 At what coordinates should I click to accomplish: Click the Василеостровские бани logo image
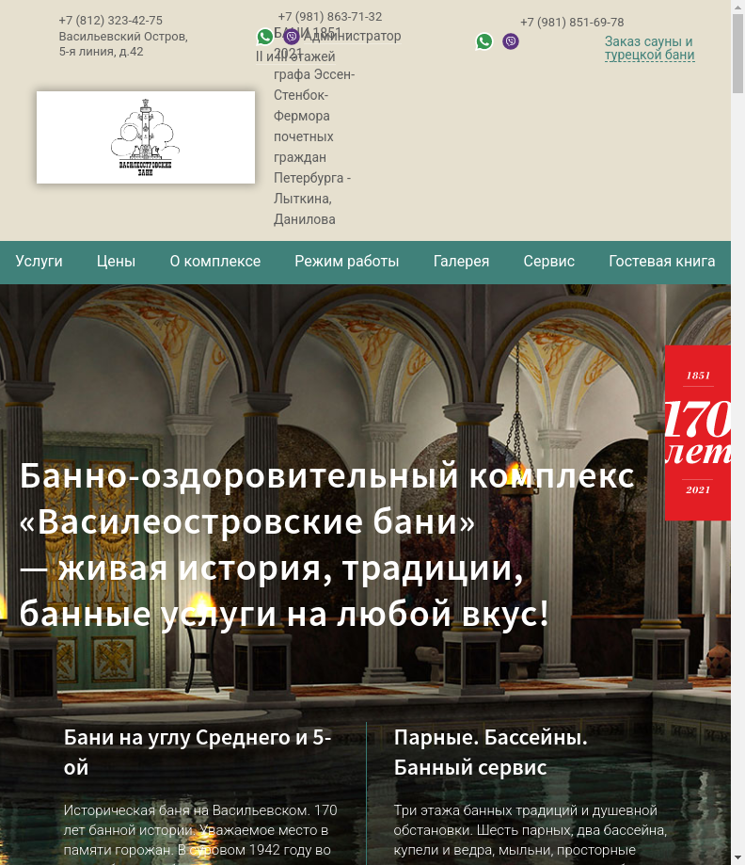[146, 137]
